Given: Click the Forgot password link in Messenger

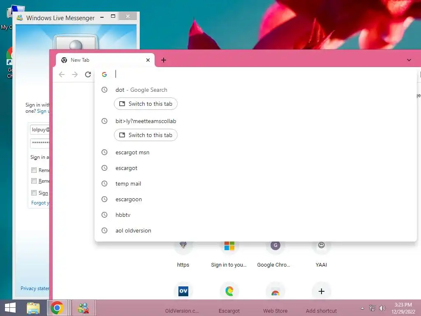Looking at the screenshot, I should (40, 203).
